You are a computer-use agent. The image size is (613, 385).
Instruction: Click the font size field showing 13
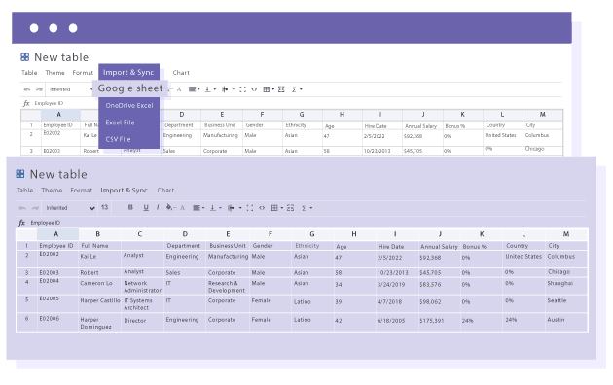pos(105,207)
